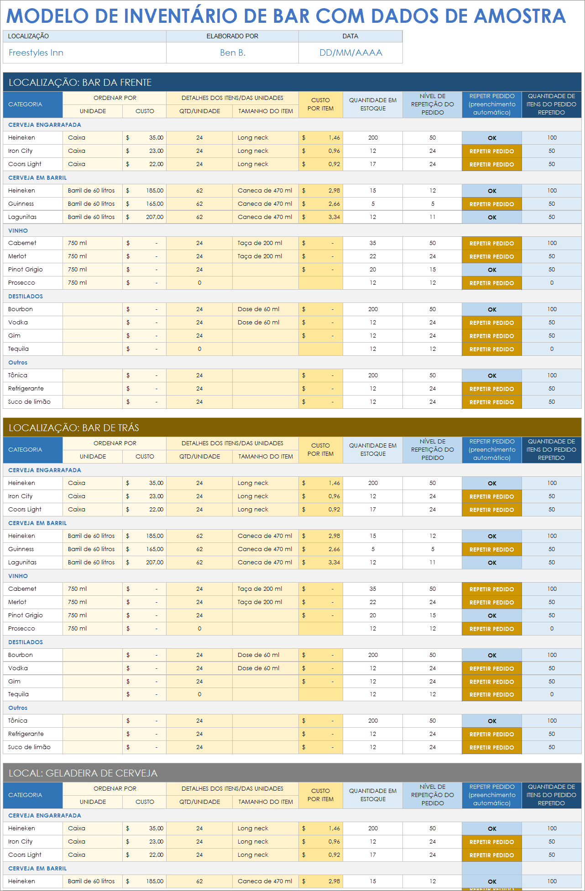
Task: Select Heineken 35,00 bottled cost in Bar da Frente
Action: 145,138
